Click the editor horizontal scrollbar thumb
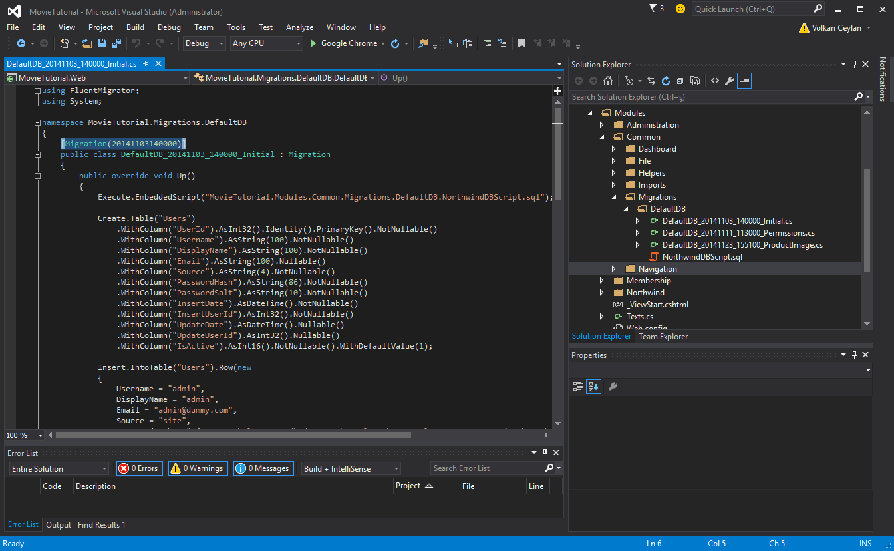The height and width of the screenshot is (551, 894). click(x=233, y=435)
